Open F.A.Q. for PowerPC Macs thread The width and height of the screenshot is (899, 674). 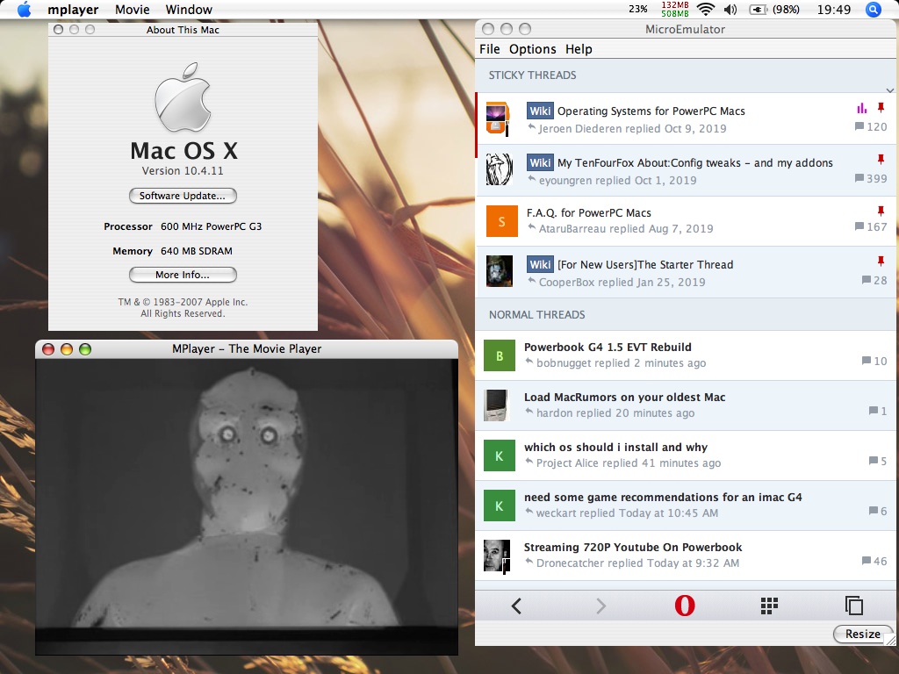point(589,213)
